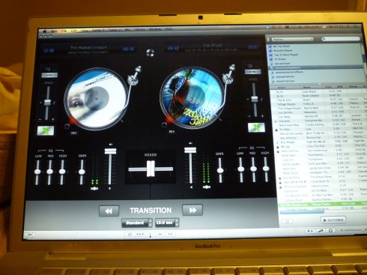
Task: Click the microphone icon below the library
Action: tap(321, 231)
